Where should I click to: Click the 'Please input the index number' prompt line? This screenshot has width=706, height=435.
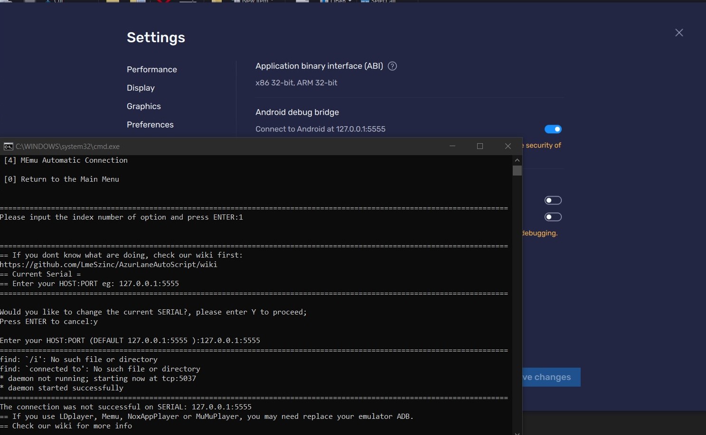coord(122,217)
